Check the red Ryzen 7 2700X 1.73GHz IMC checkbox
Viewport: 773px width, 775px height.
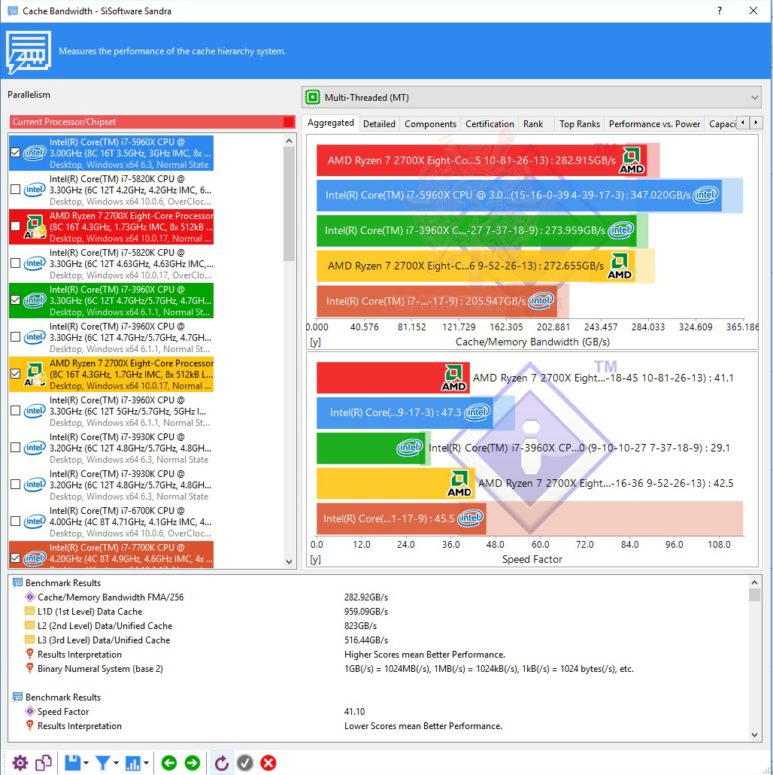pos(15,226)
